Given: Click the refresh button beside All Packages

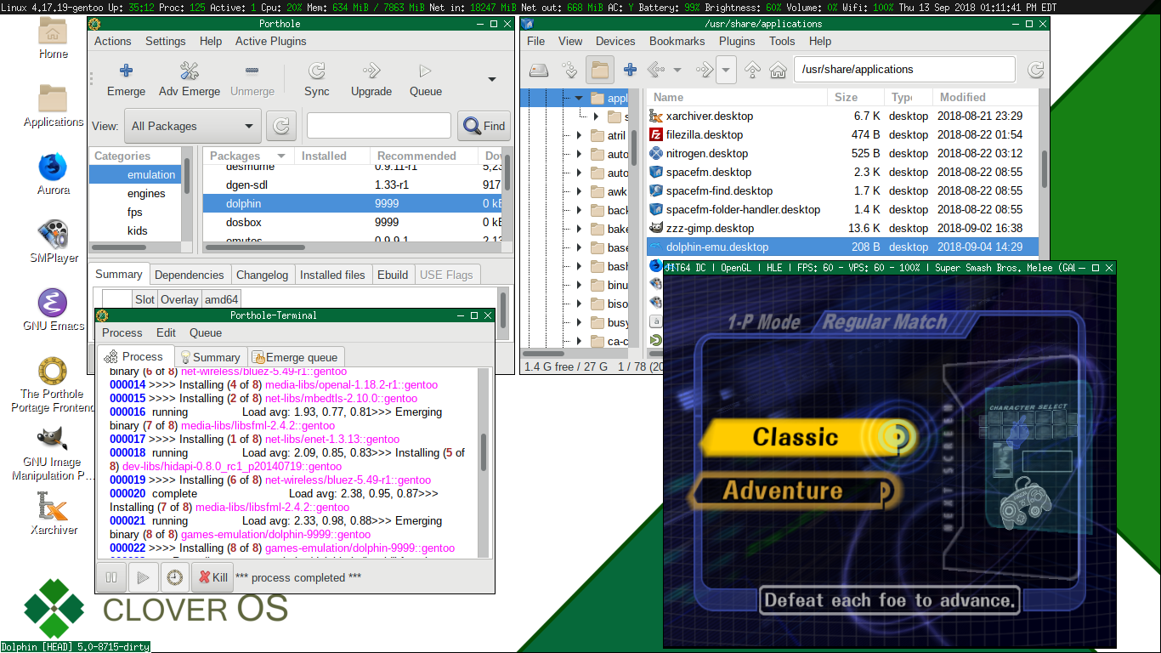Looking at the screenshot, I should pos(281,126).
